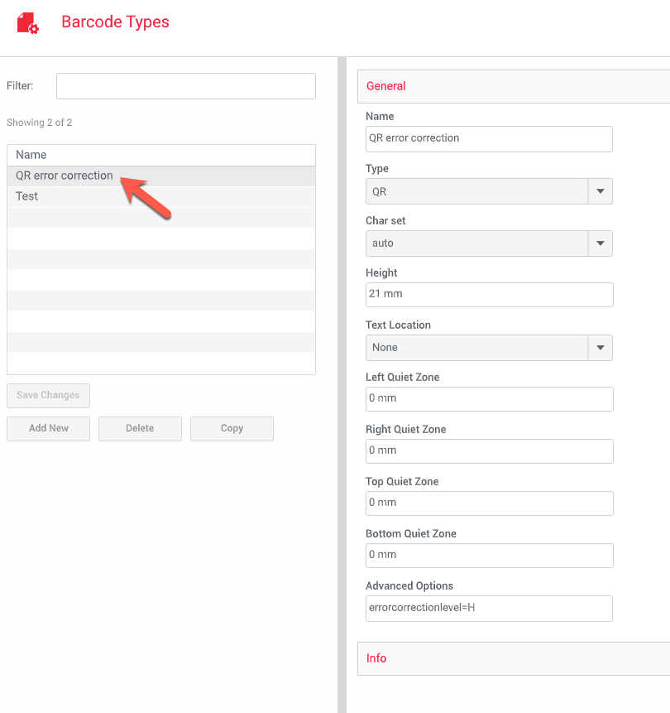
Task: Click the Height field showing 21 mm
Action: pyautogui.click(x=488, y=295)
